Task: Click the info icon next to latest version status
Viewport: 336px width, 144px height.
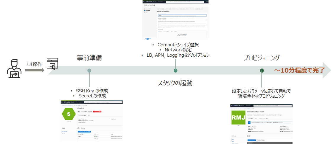Action: coord(98,137)
